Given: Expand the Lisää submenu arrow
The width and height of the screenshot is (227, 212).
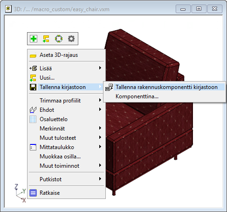Looking at the screenshot, I should tap(100, 68).
